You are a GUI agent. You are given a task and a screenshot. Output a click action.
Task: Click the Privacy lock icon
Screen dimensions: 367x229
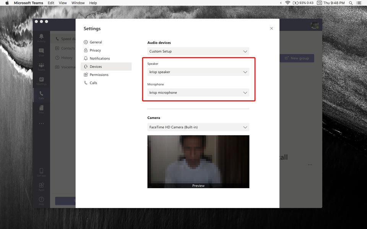[x=86, y=50]
